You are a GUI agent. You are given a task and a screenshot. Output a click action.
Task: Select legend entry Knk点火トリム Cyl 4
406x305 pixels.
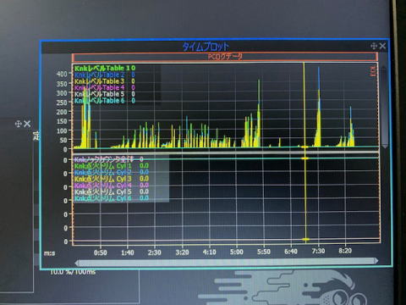coord(112,186)
